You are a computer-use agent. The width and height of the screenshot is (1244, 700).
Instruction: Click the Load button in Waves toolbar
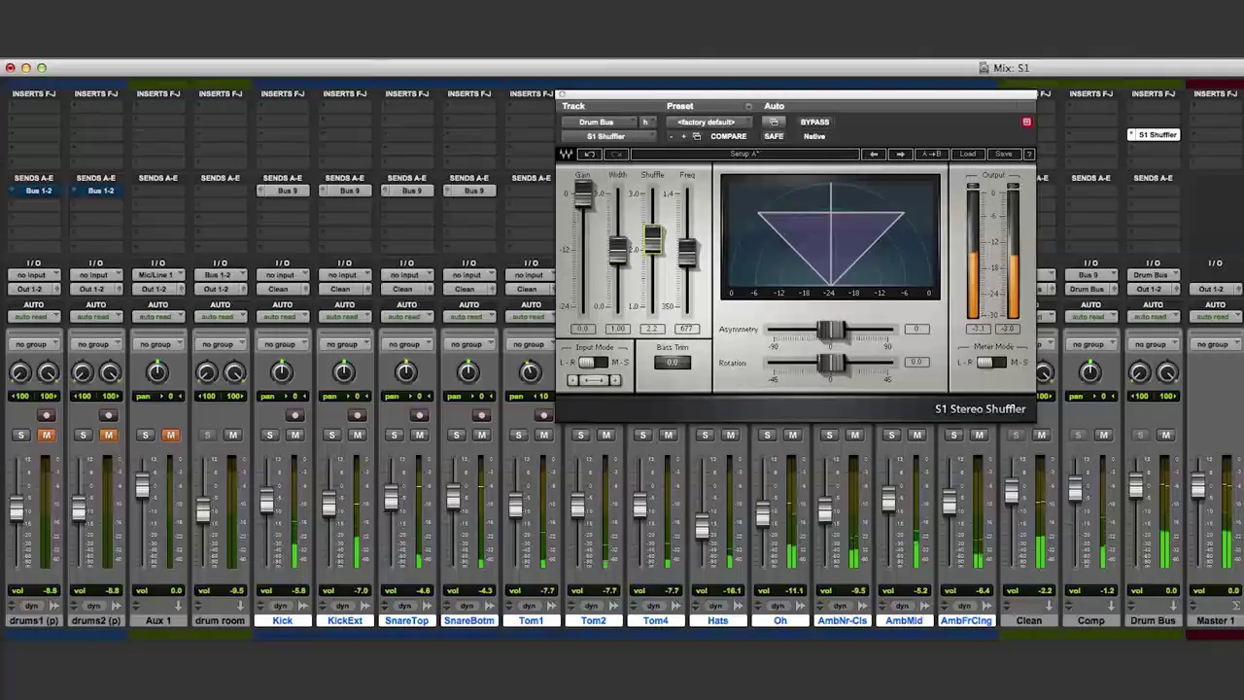point(968,155)
